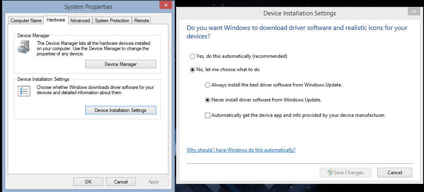Click the 'Do you want Windows to download' heading
Screen dimensions: 424x192
pos(297,32)
